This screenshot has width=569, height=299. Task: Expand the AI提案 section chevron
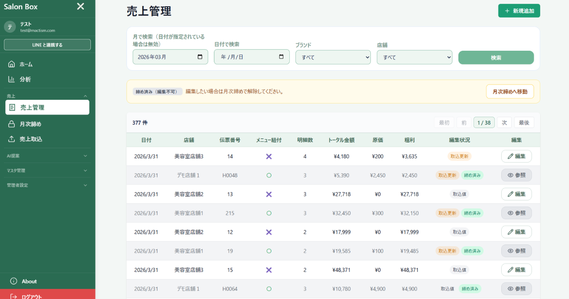tap(85, 155)
